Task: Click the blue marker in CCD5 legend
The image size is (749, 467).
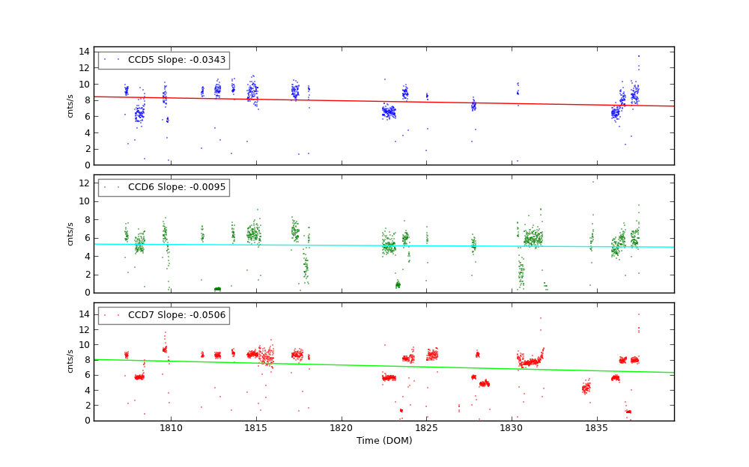Action: click(105, 60)
